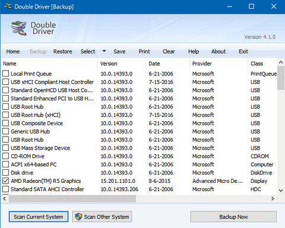This screenshot has width=285, height=228.
Task: Maximize the Double Driver window
Action: pyautogui.click(x=251, y=7)
